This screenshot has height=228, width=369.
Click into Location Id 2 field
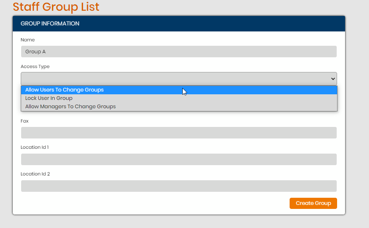coord(179,186)
